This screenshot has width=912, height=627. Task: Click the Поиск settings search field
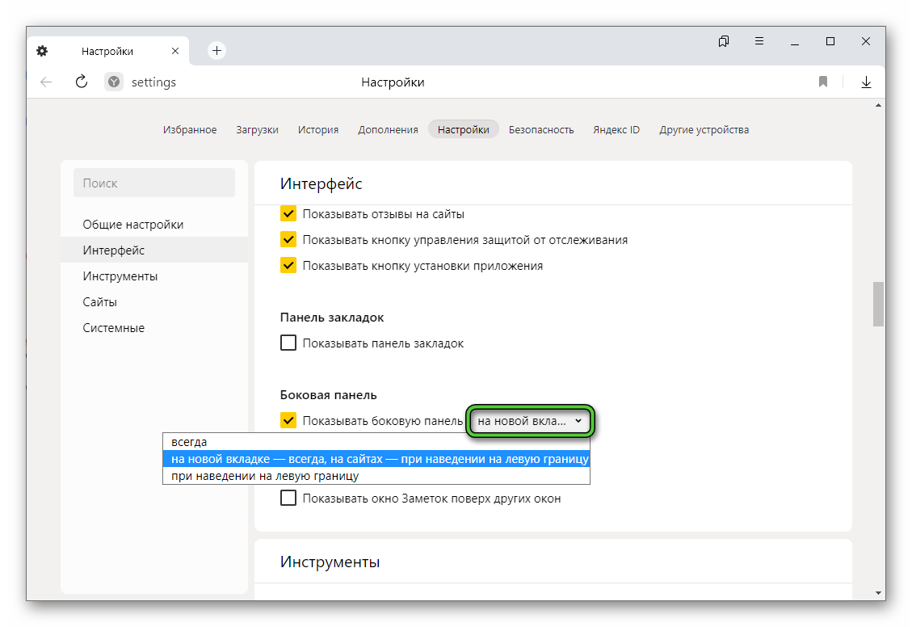click(154, 183)
